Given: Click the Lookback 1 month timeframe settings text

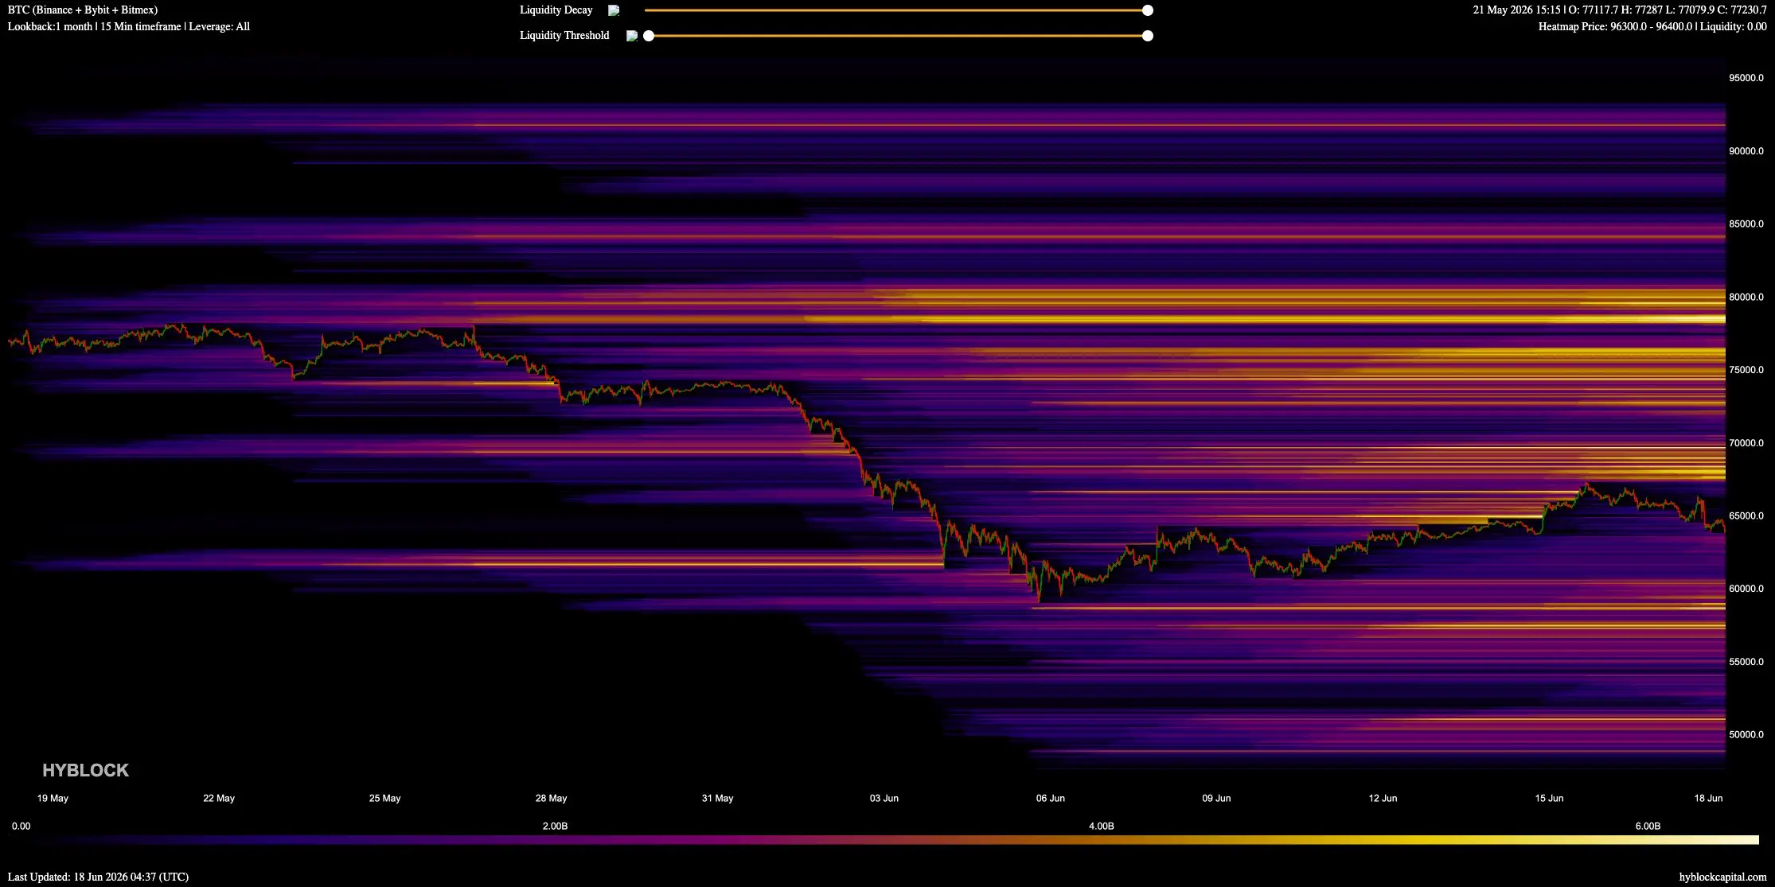Looking at the screenshot, I should (x=129, y=26).
